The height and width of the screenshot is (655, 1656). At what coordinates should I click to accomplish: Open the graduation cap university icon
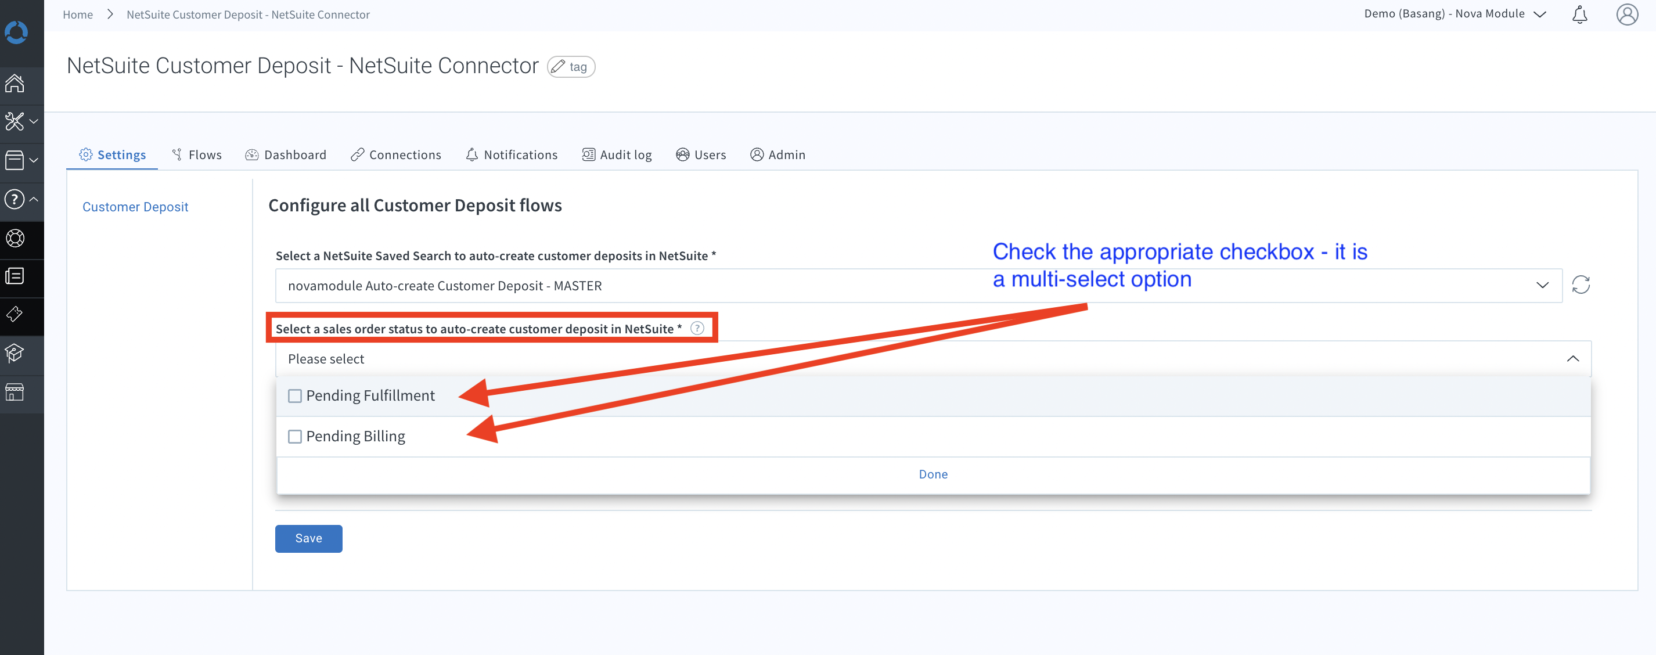pos(14,353)
